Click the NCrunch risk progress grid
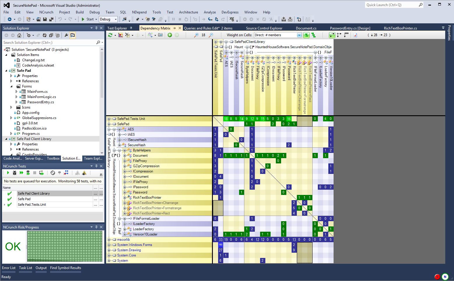454x281 pixels. coord(64,247)
